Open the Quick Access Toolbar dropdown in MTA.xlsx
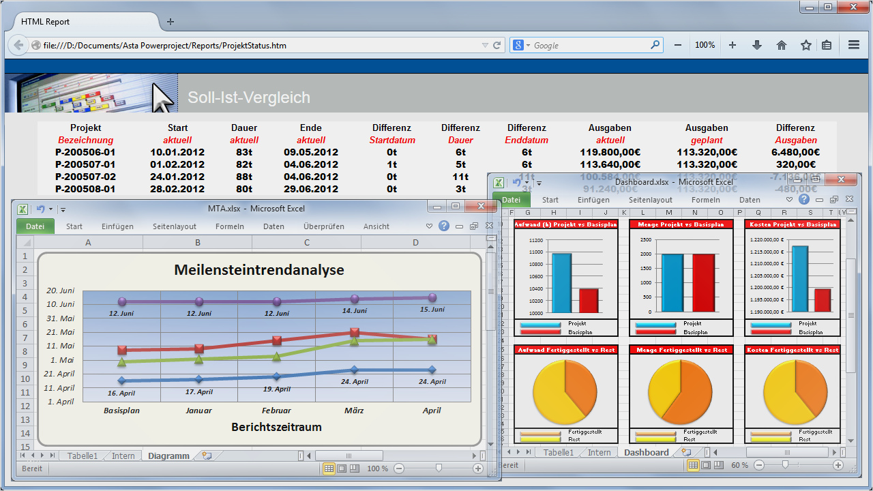Screen dimensions: 873x491 click(x=63, y=209)
